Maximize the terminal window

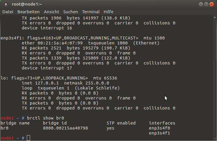click(x=206, y=4)
